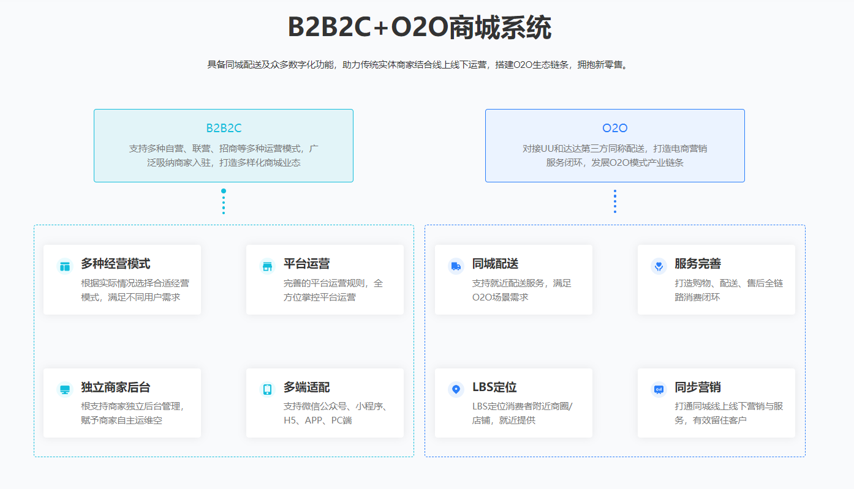Click text 打通同城线上线下营销与服务
854x489 pixels.
[x=729, y=413]
